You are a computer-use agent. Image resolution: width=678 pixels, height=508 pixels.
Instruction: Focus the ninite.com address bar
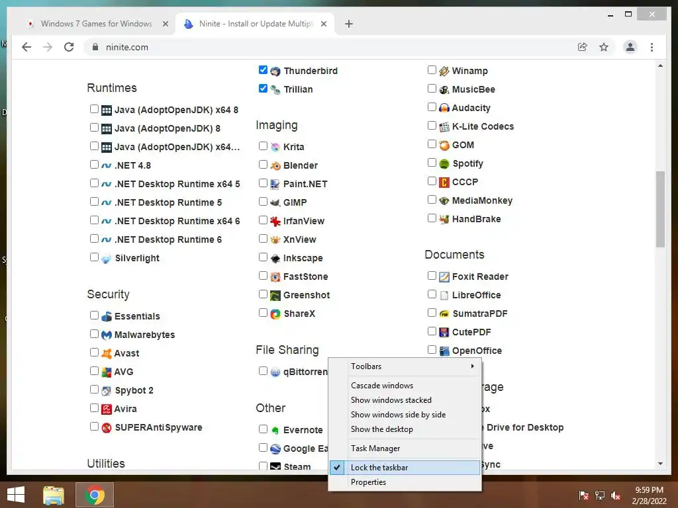(328, 47)
